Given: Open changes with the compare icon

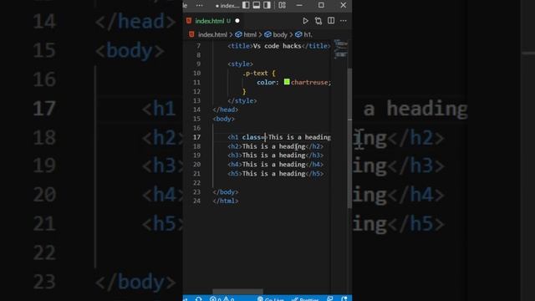Looking at the screenshot, I should point(318,21).
